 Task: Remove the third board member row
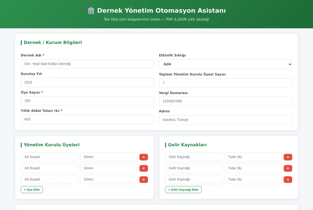[144, 180]
